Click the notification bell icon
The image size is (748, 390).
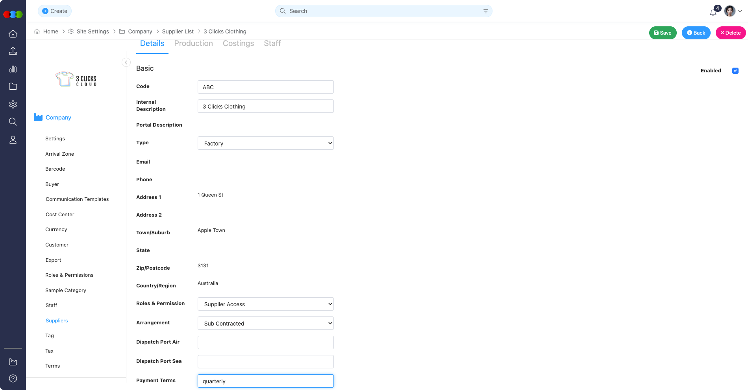pos(713,12)
